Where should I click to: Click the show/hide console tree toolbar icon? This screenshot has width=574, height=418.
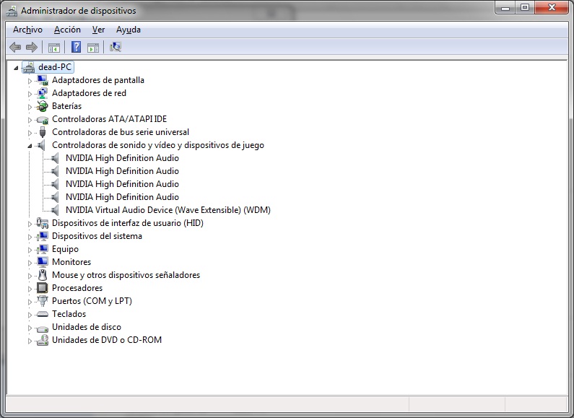(x=54, y=47)
